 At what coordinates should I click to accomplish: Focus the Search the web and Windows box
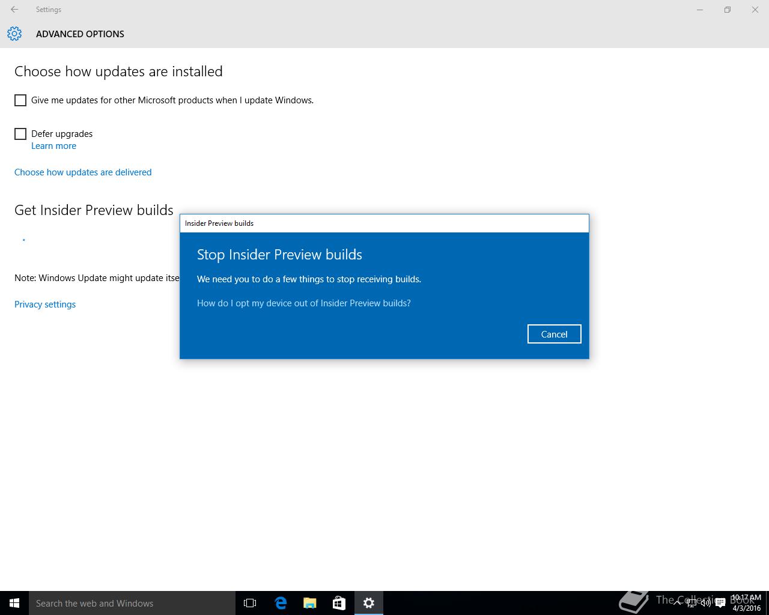pos(132,603)
